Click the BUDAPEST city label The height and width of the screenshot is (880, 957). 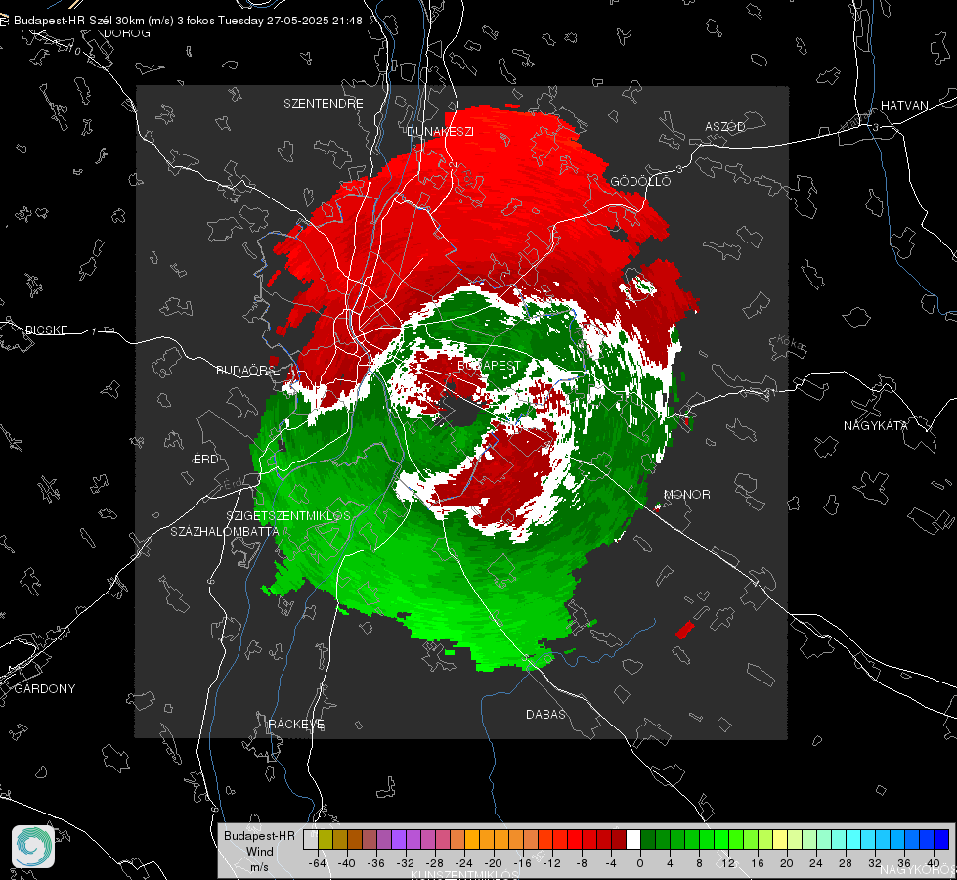coord(490,365)
